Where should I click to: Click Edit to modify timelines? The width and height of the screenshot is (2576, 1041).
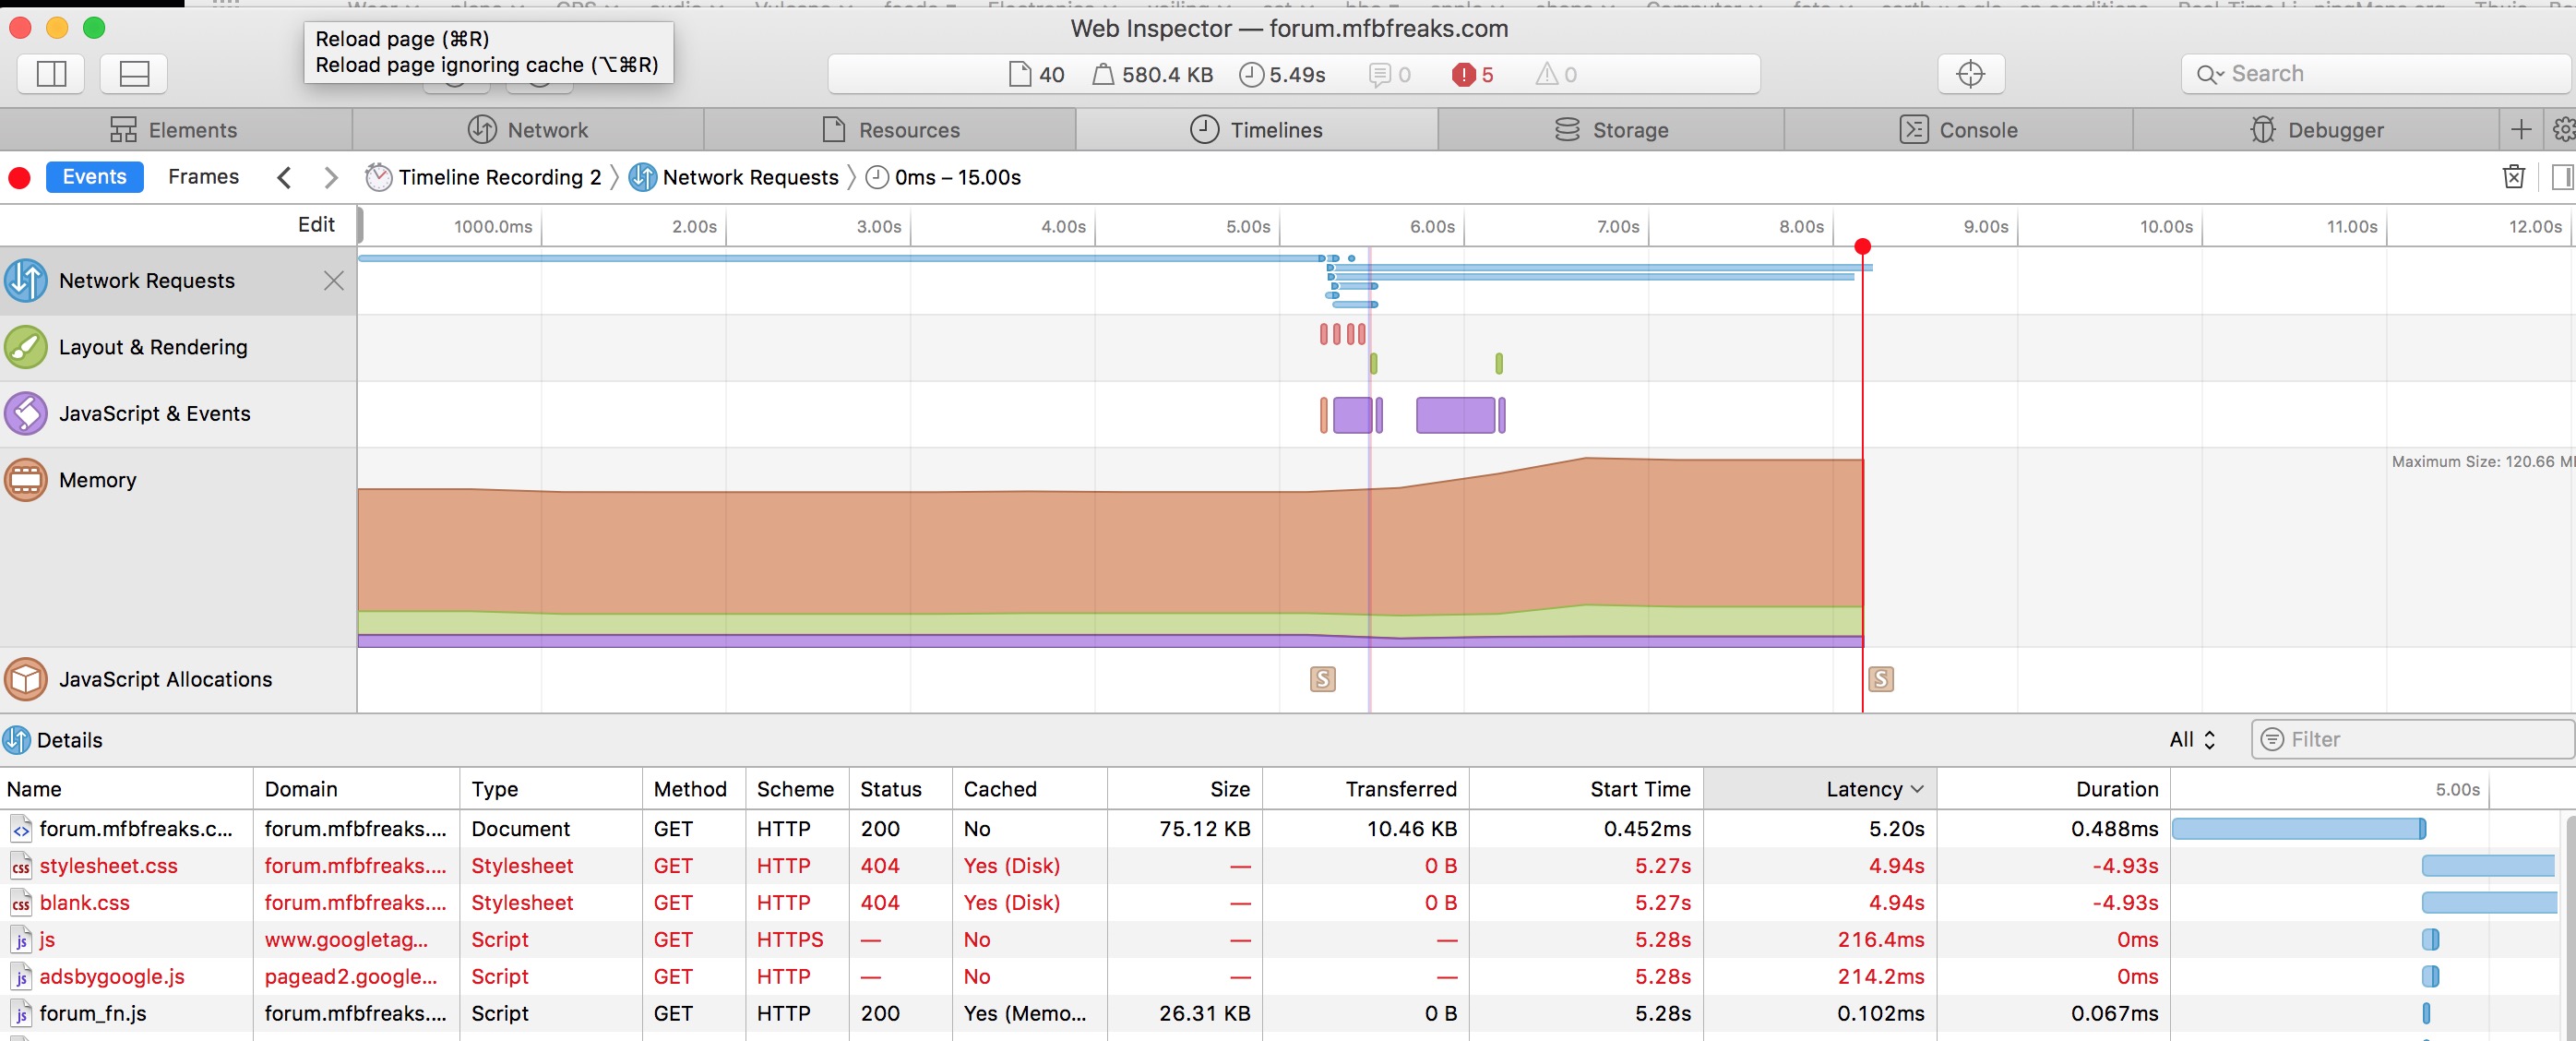(x=316, y=225)
